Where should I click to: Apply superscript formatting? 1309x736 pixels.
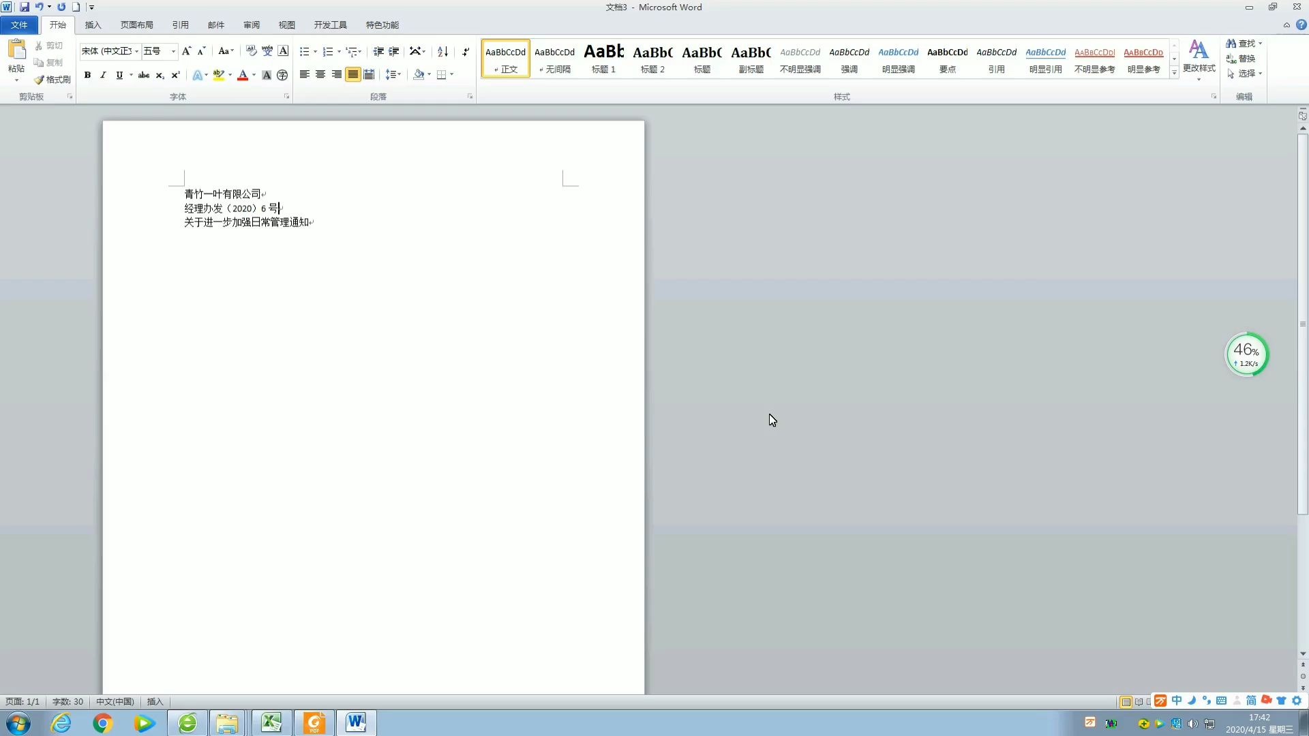tap(175, 75)
